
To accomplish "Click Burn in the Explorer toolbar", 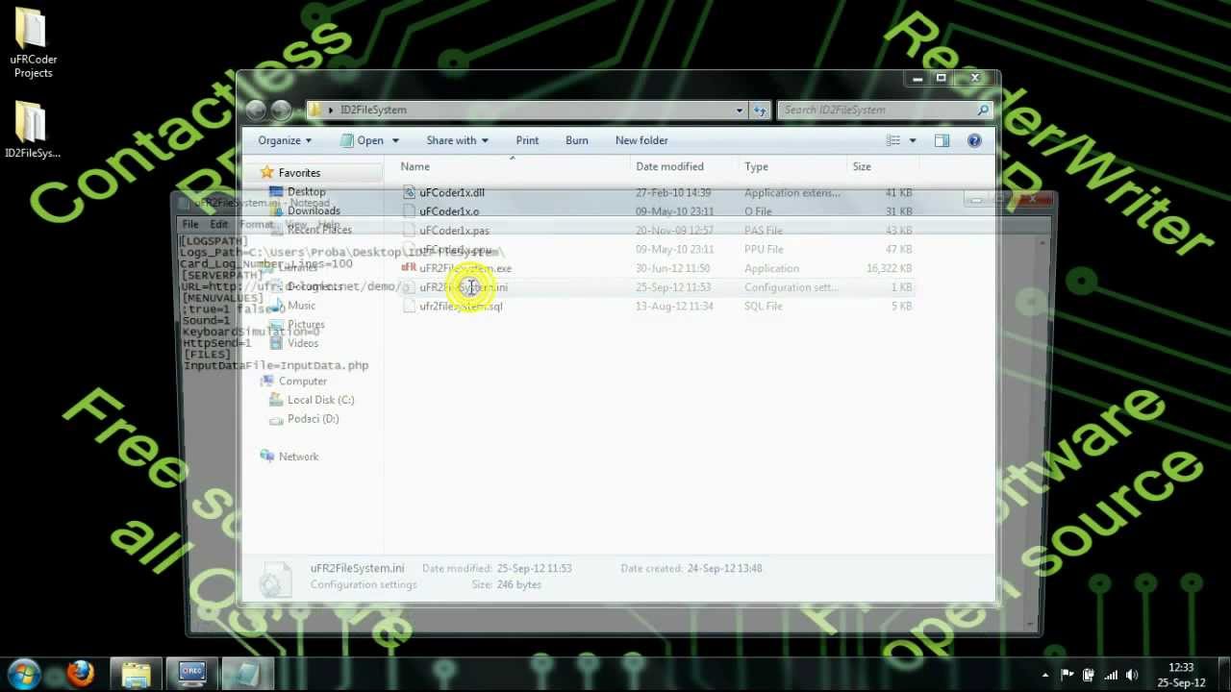I will tap(577, 140).
